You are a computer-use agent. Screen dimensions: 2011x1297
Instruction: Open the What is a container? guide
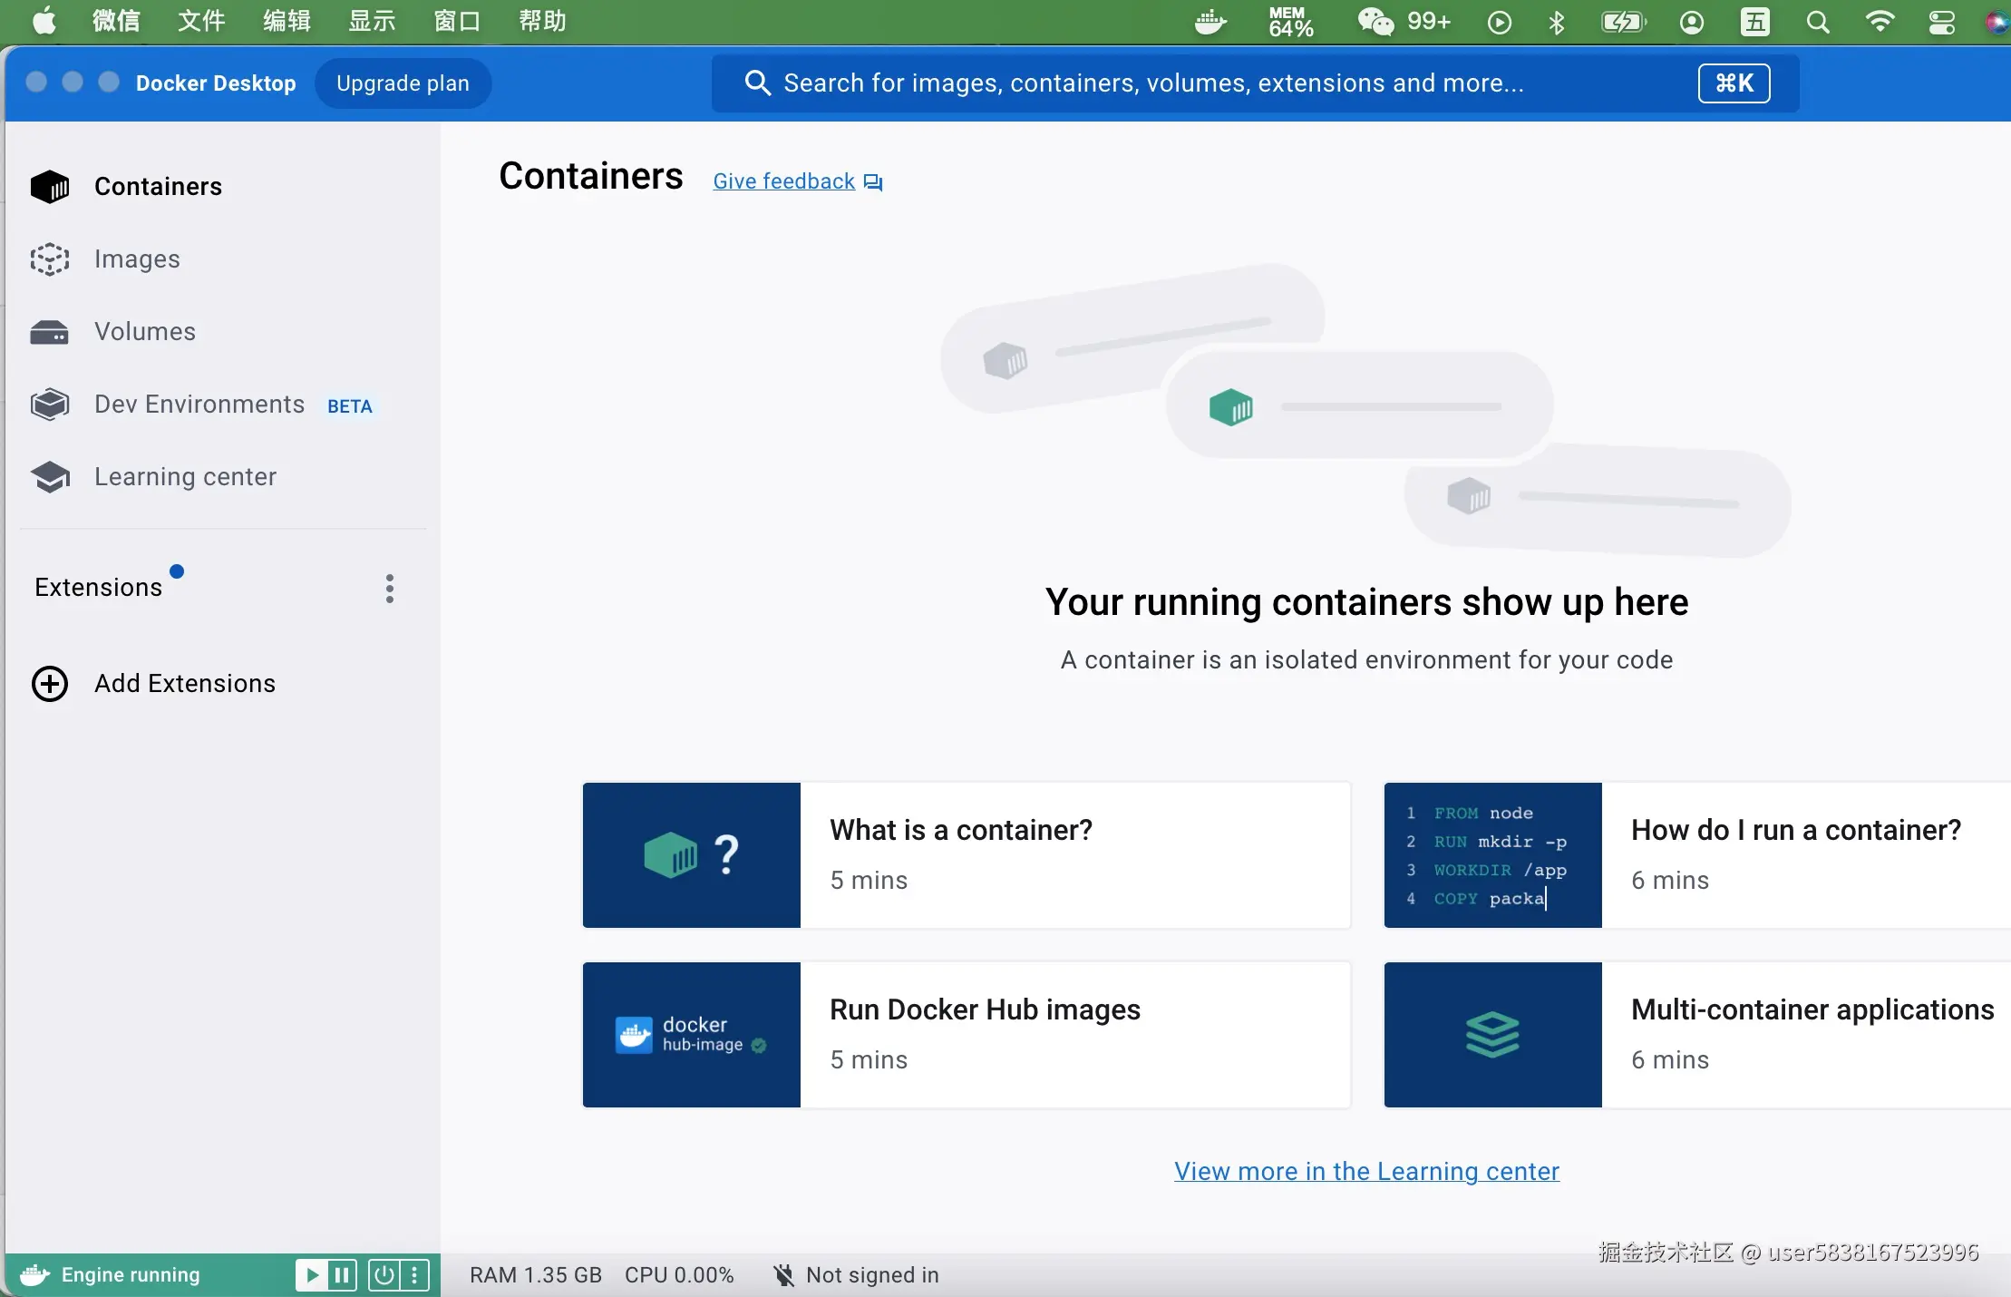pos(967,855)
